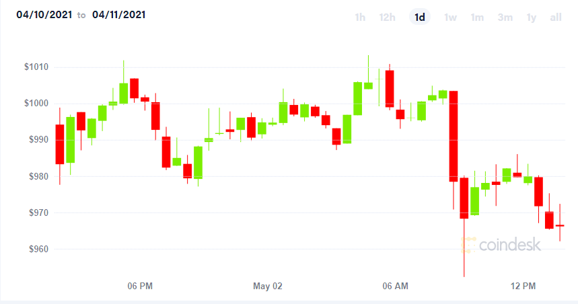The width and height of the screenshot is (578, 304).
Task: Click the 04/10/2021 start date
Action: pos(44,15)
